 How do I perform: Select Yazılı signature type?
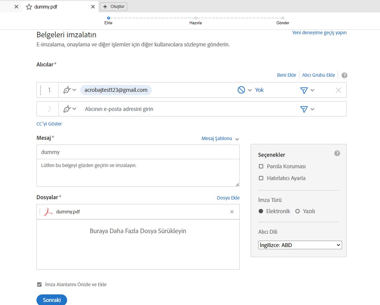[x=297, y=211]
